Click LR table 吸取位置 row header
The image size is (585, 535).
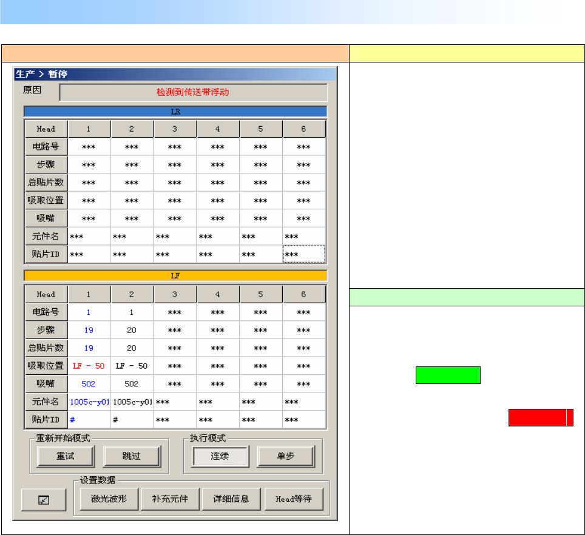(x=46, y=200)
